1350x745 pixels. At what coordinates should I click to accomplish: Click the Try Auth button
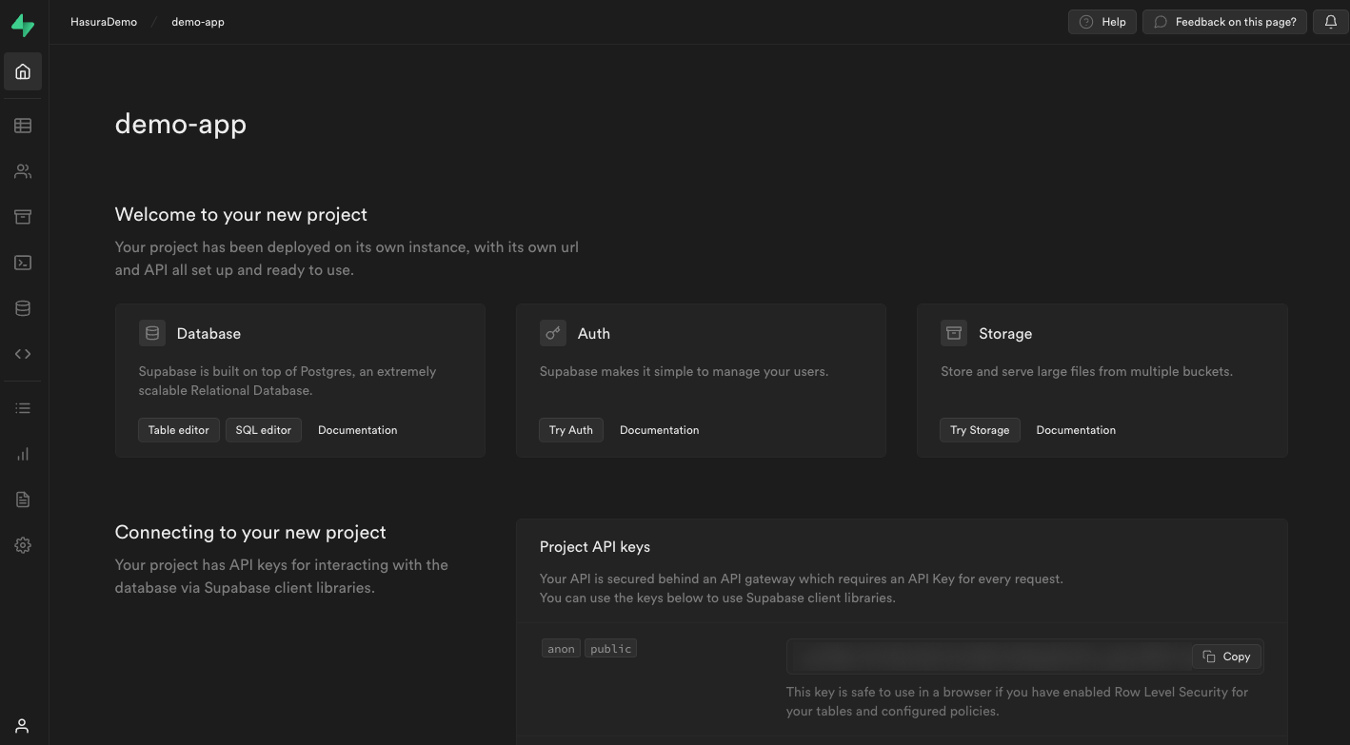click(571, 429)
